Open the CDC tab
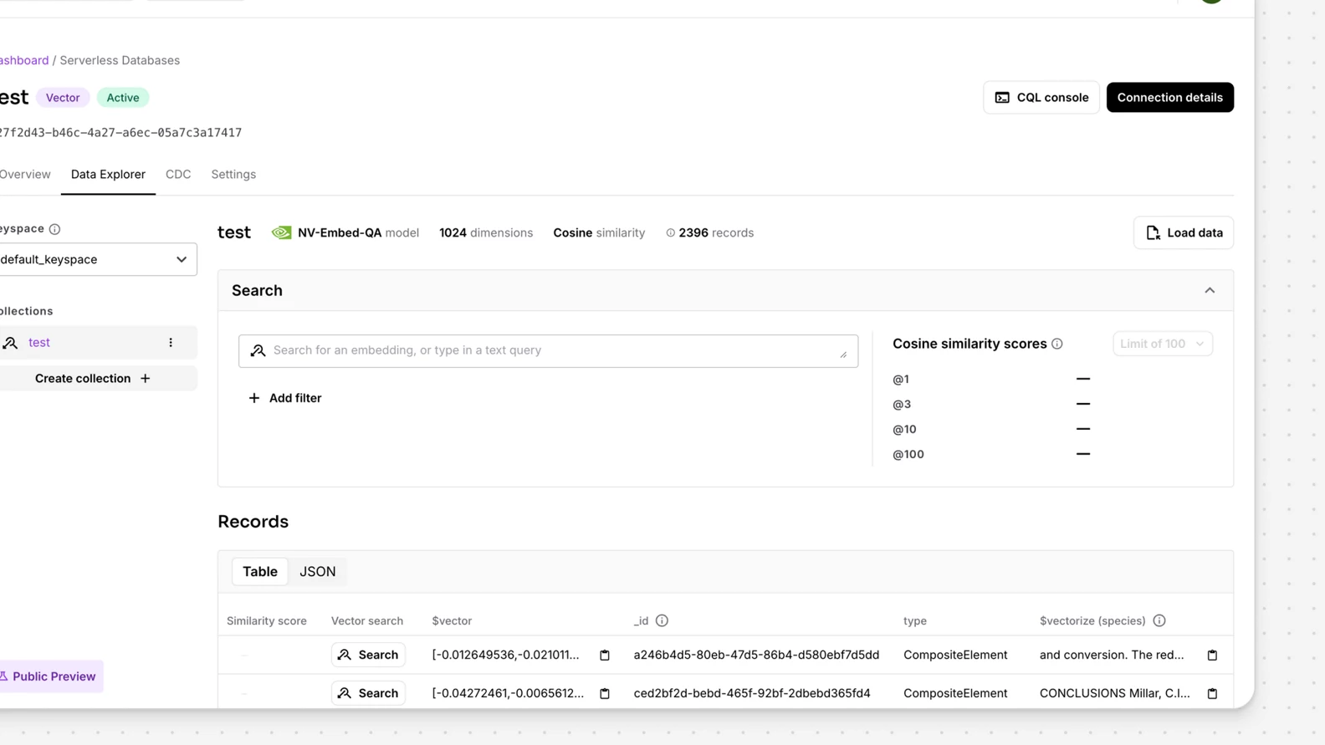Screen dimensions: 1325x745 pos(178,175)
